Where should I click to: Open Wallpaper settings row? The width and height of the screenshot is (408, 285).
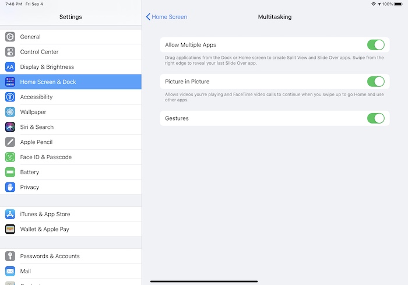(71, 112)
